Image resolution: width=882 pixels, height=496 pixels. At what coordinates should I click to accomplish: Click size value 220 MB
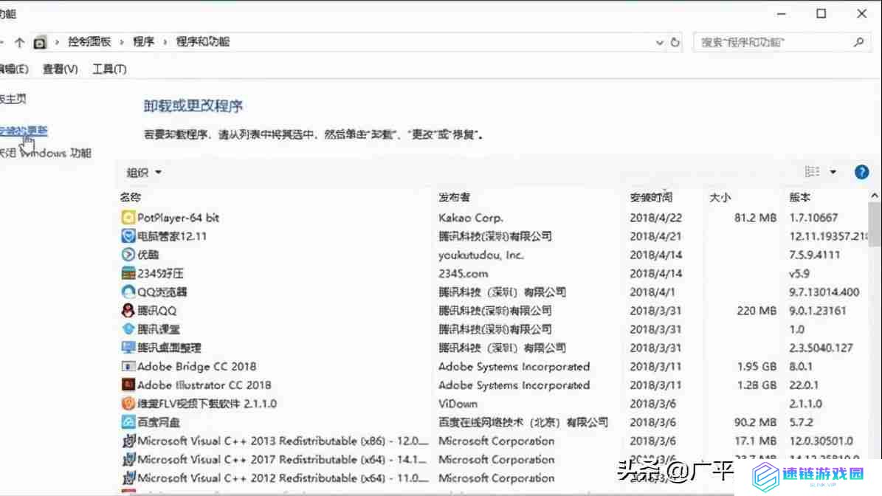click(x=757, y=311)
